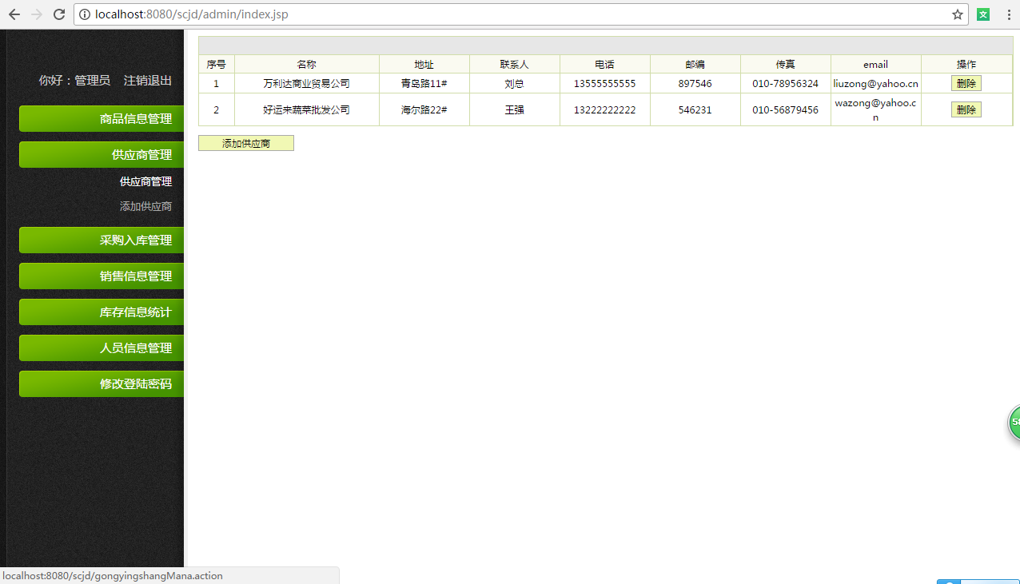Bookmark this page with the star icon
This screenshot has width=1020, height=584.
957,14
